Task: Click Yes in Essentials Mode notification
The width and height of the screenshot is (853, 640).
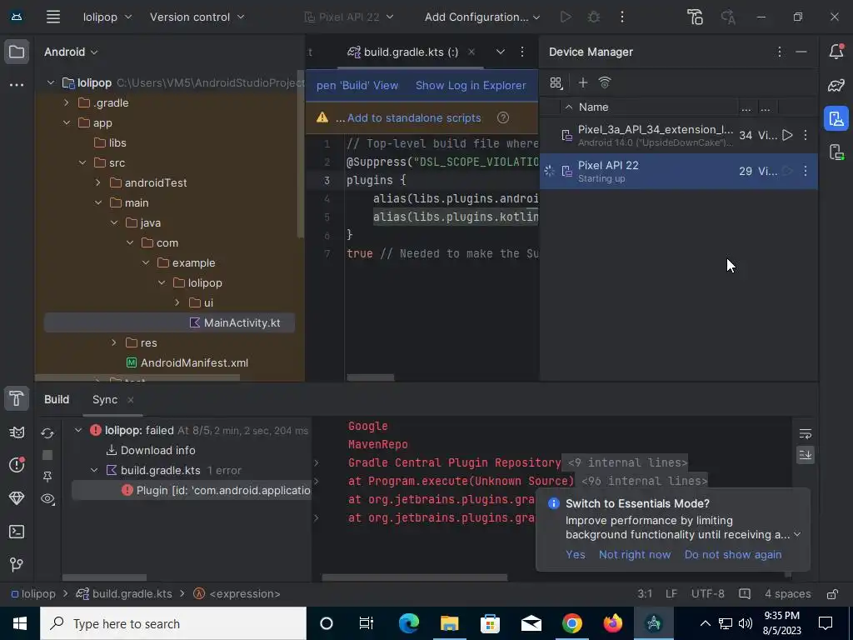Action: point(575,554)
